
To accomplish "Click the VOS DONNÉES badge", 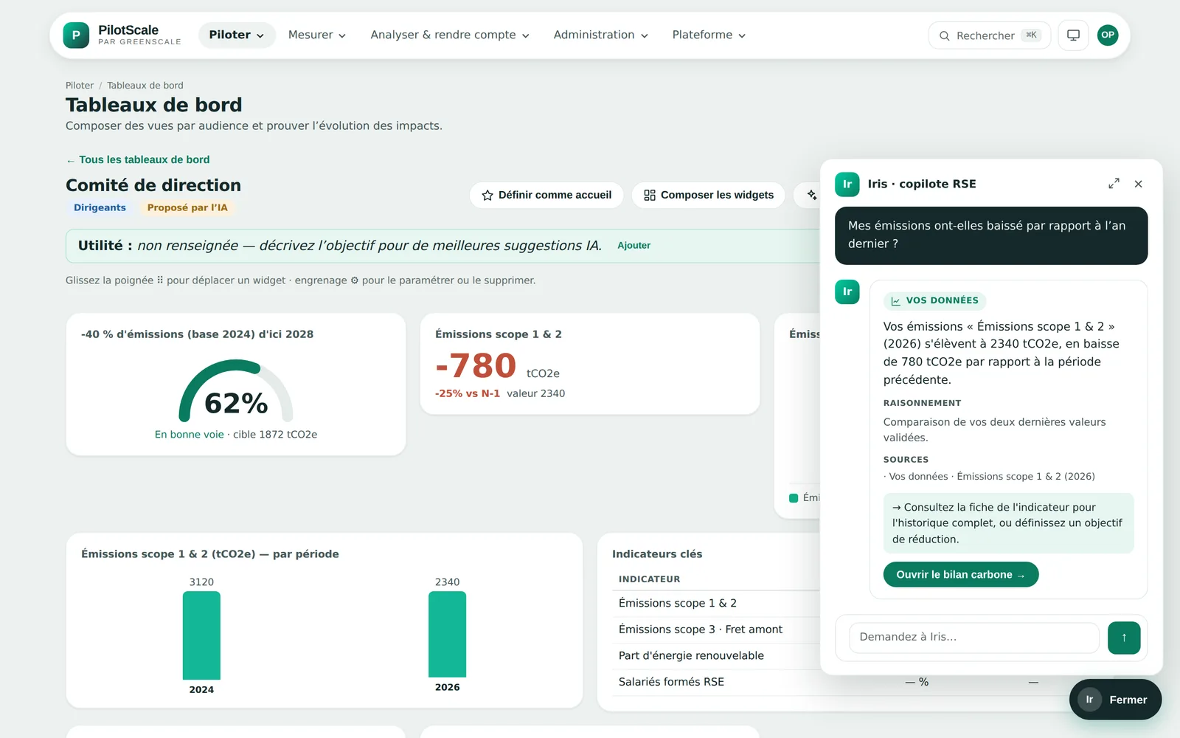I will [x=935, y=300].
